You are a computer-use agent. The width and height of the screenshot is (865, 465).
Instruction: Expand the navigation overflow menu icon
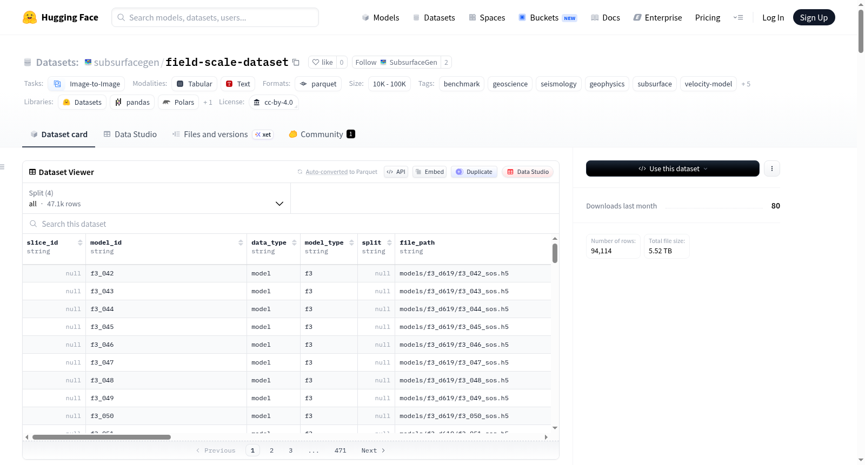click(x=738, y=17)
